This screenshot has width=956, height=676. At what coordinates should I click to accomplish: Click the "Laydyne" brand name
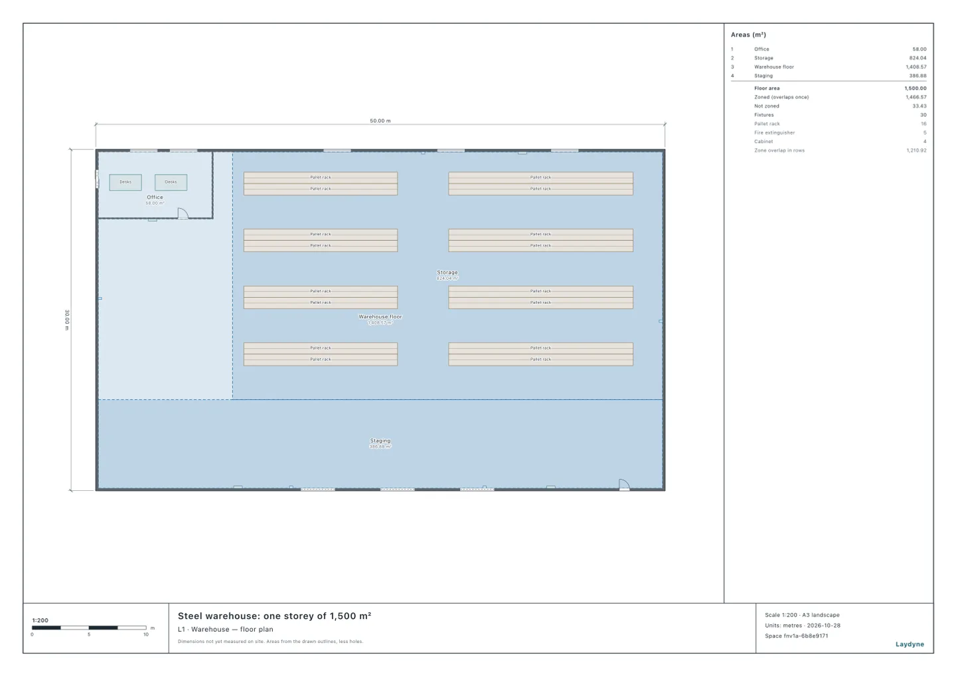click(910, 644)
